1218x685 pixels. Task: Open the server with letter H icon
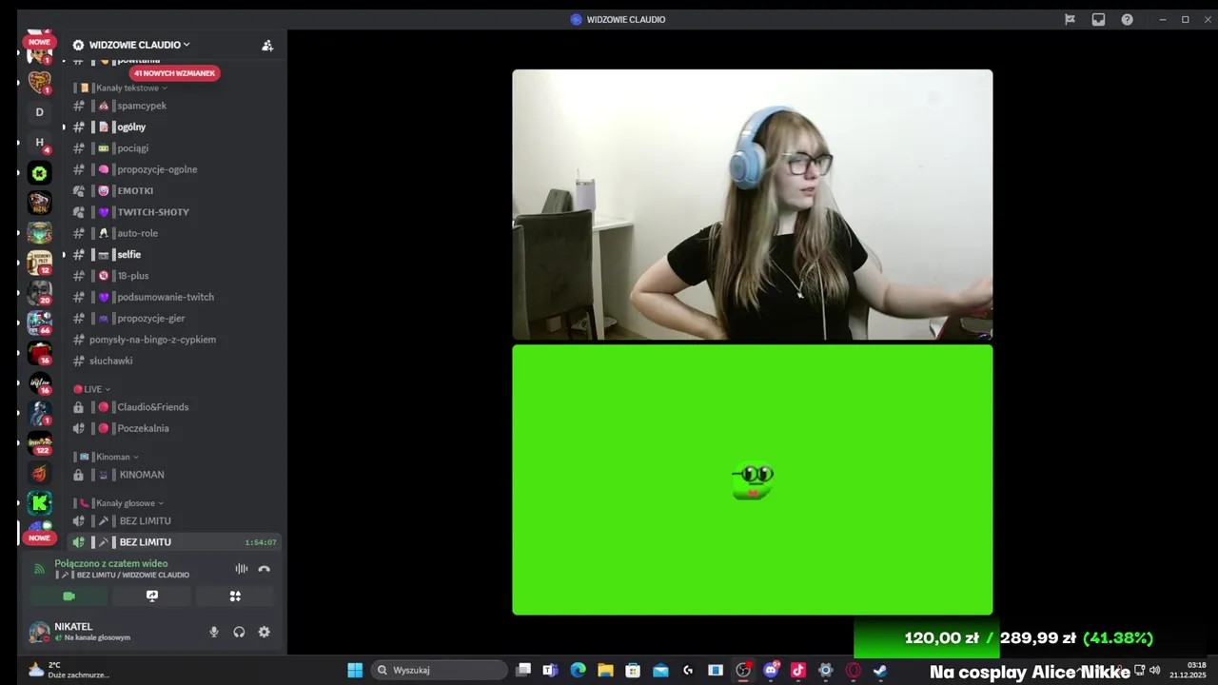[39, 143]
